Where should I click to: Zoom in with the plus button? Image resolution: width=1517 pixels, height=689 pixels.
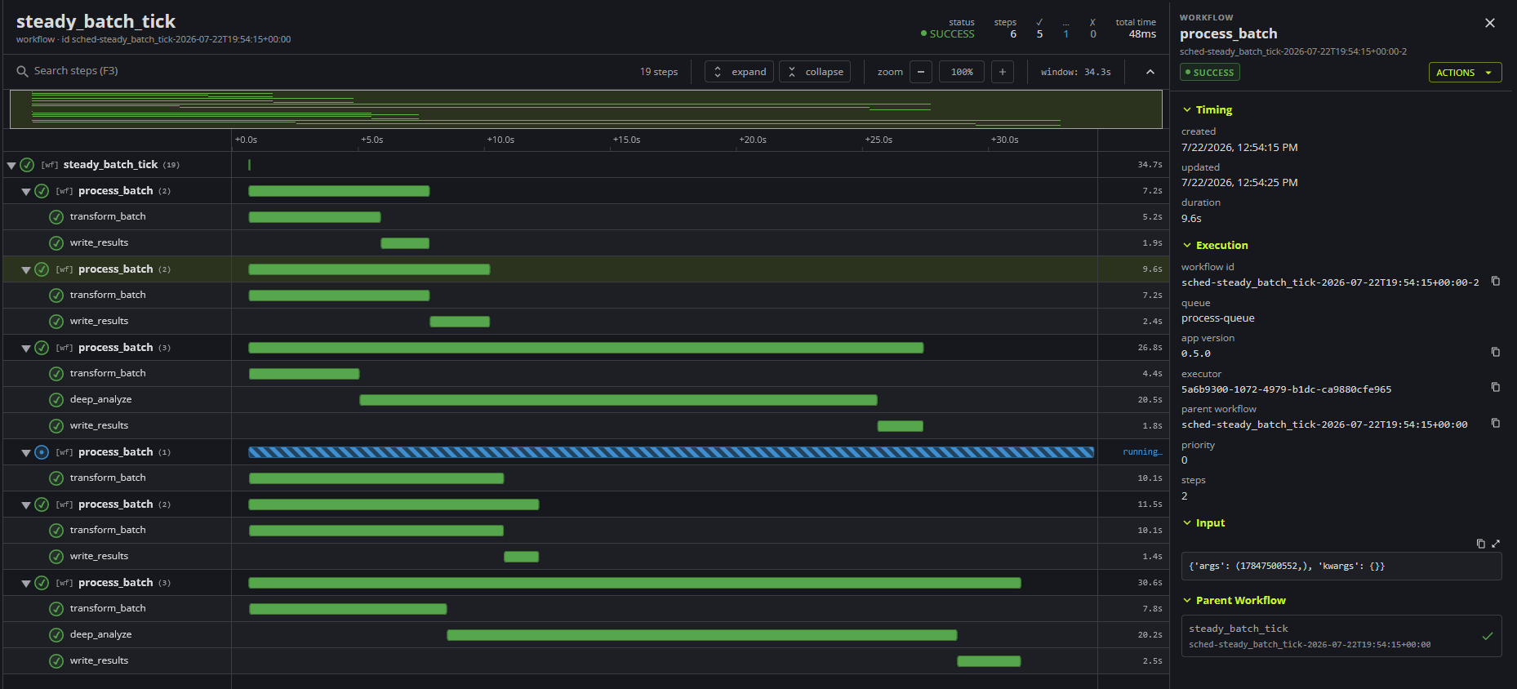(1003, 72)
